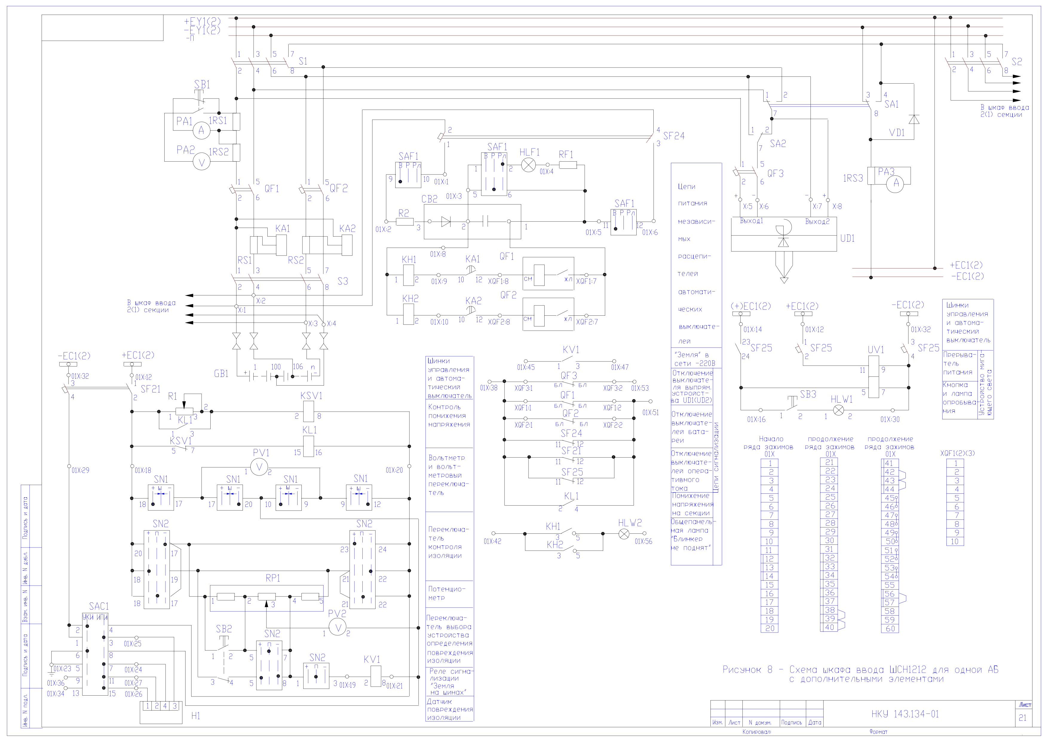
Task: Select terminal label "01X:16"
Action: click(756, 419)
